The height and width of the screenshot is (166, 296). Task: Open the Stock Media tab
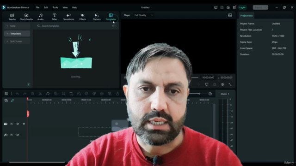point(26,17)
